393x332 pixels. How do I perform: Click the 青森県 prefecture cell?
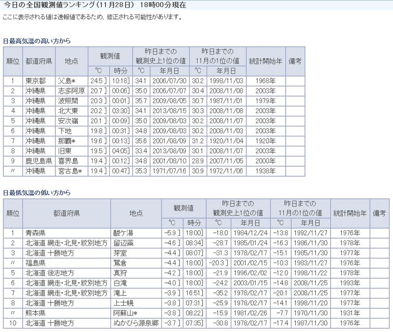(x=36, y=233)
